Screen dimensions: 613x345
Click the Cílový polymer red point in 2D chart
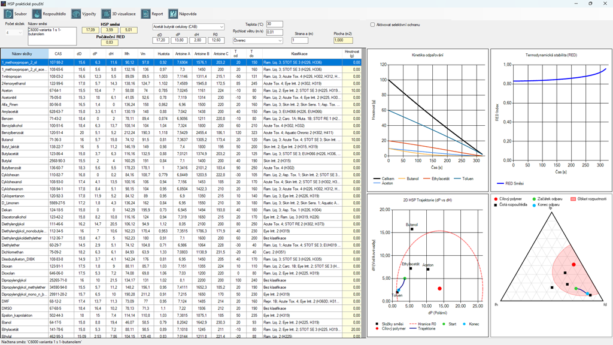click(x=439, y=289)
